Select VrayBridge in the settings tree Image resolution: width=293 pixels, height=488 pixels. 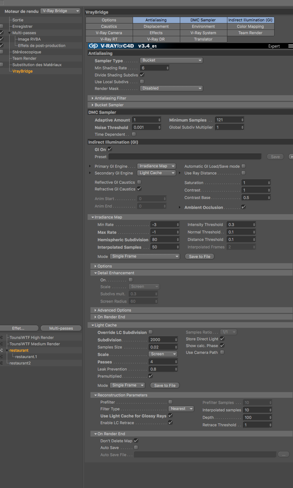click(22, 71)
